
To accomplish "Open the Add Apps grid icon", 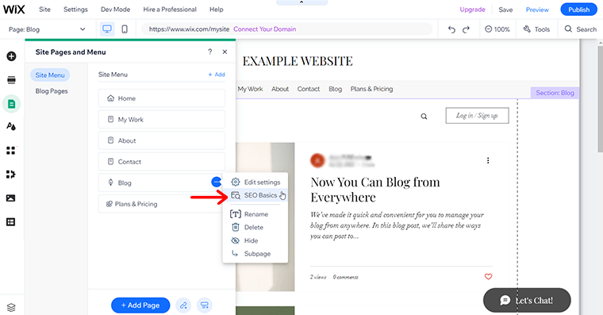I will [x=11, y=151].
